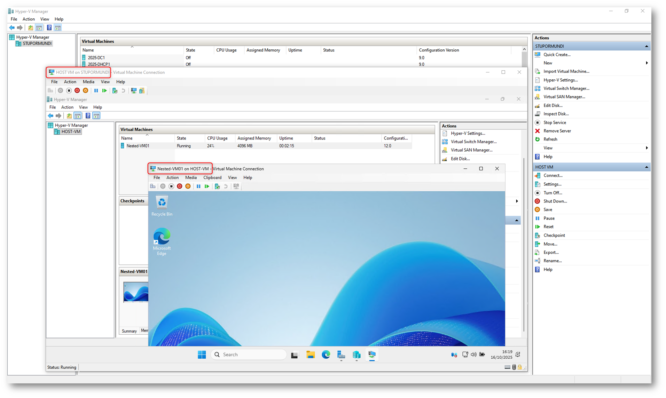Click Quick Create... in the Actions pane
The width and height of the screenshot is (666, 398).
point(557,55)
